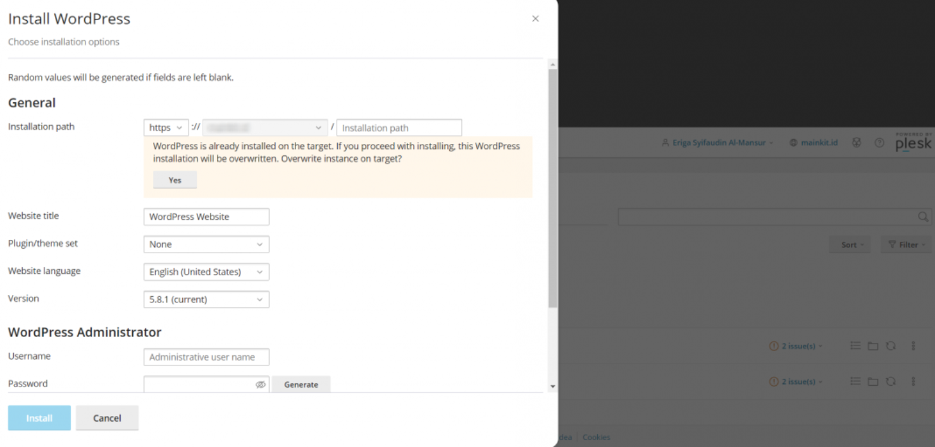
Task: Click the magnifier search icon
Action: pos(923,217)
